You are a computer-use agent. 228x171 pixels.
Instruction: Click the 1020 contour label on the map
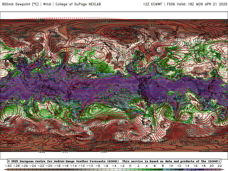(111, 142)
